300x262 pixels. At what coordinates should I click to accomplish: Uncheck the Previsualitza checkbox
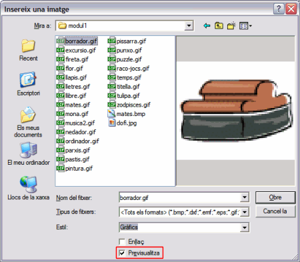tap(122, 253)
